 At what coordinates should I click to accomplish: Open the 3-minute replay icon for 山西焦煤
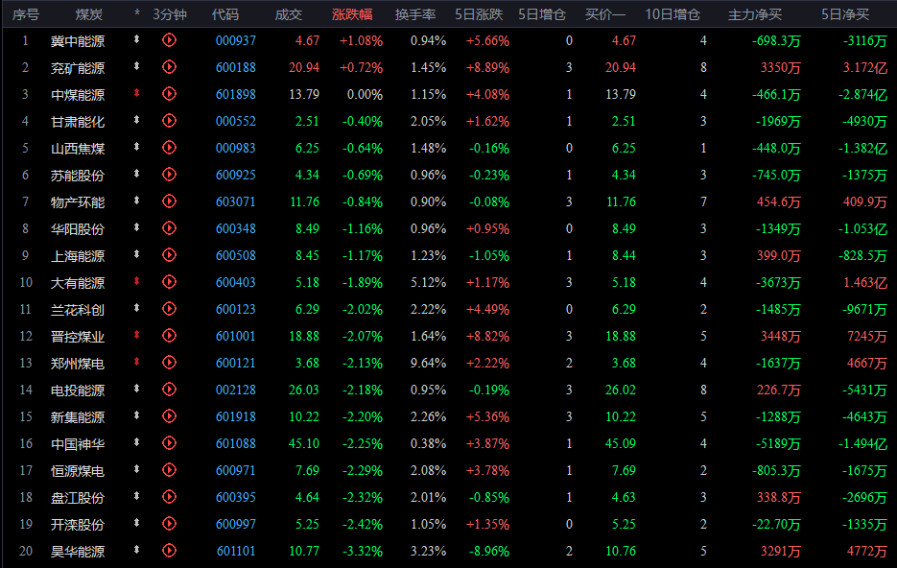(x=170, y=148)
